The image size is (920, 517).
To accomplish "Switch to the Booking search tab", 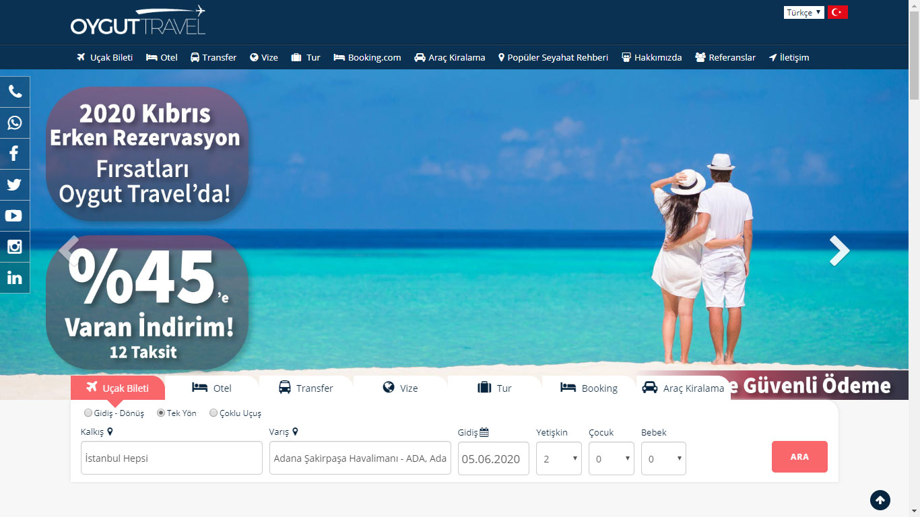I will point(589,388).
